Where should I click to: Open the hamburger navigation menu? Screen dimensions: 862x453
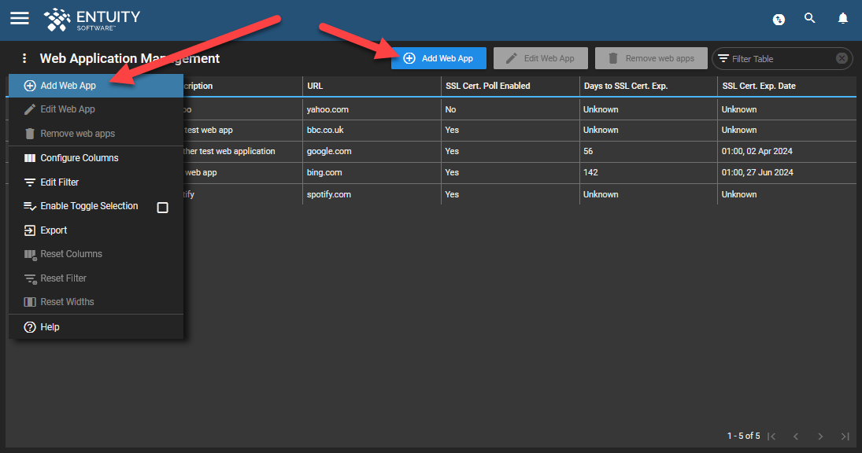click(19, 19)
